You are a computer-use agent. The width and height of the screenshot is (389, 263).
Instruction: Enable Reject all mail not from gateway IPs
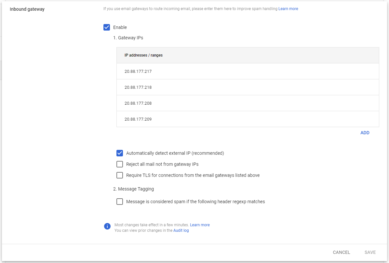[x=120, y=164]
